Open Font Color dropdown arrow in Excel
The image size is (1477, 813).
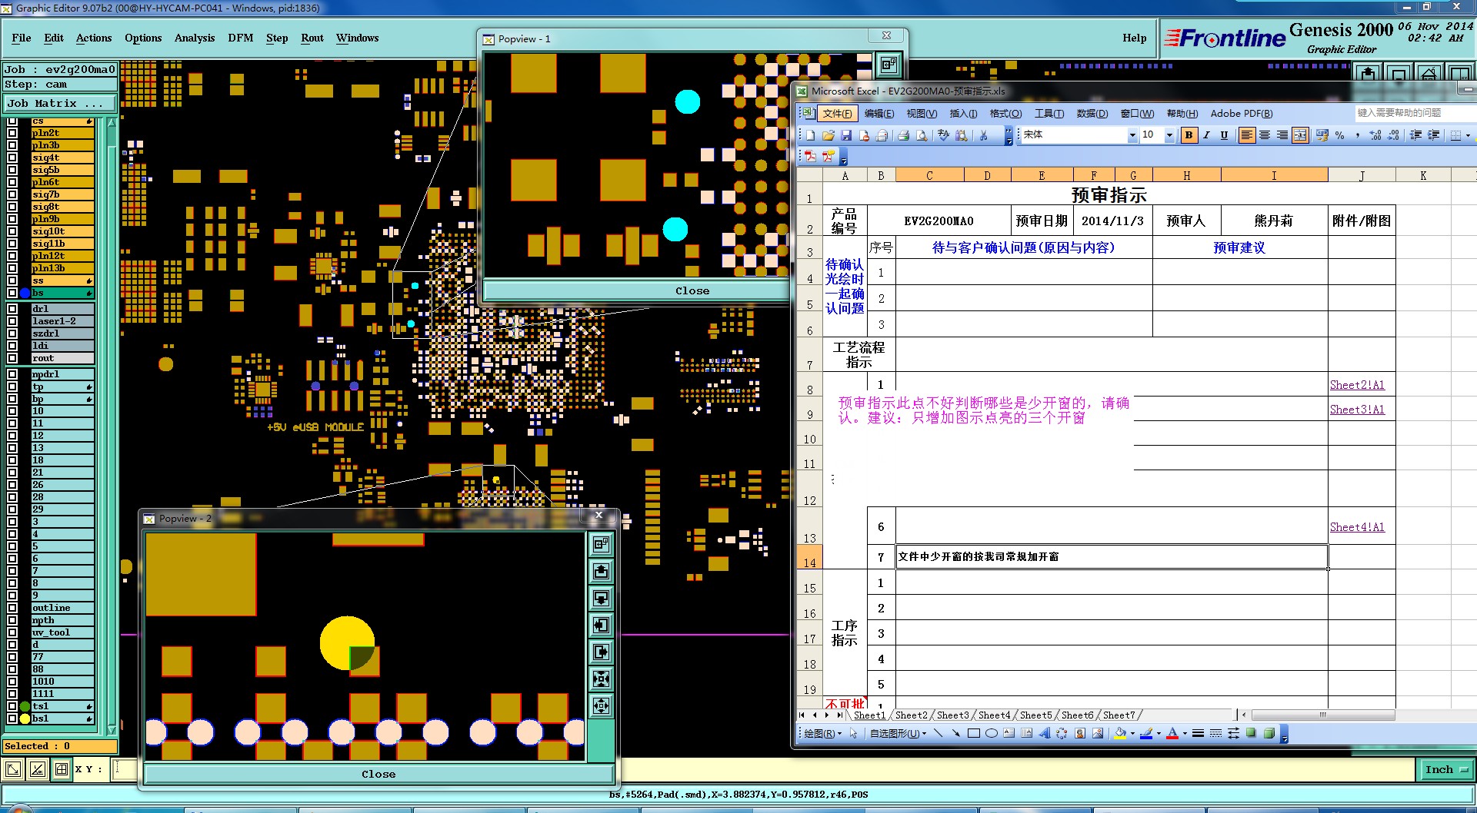pos(1185,733)
